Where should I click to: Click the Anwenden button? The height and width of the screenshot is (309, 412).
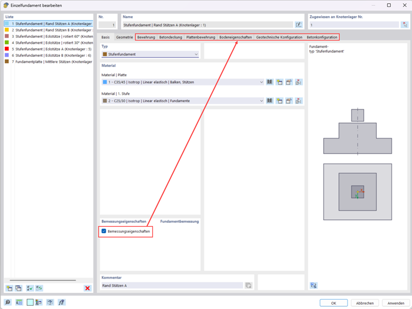click(396, 303)
